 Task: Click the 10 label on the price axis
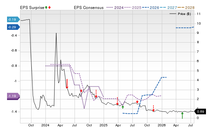click(x=199, y=24)
